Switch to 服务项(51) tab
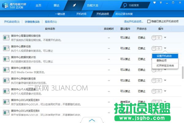Screen dimensions: 184x123 pos(51,22)
